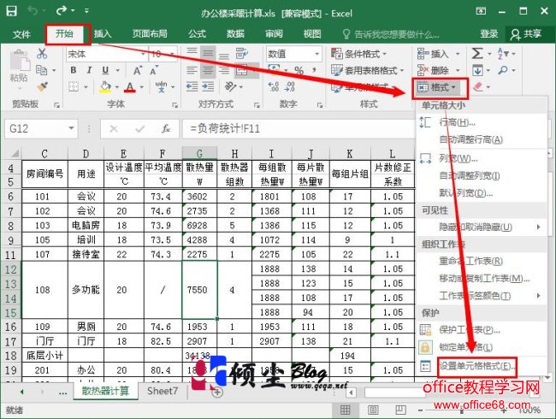Toggle Bold formatting
This screenshot has height=419, width=556.
point(74,70)
